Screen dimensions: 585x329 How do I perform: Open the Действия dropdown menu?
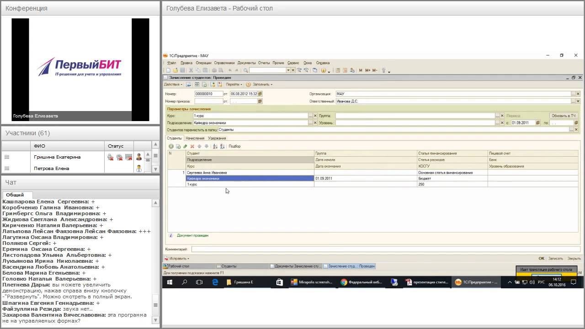point(173,85)
